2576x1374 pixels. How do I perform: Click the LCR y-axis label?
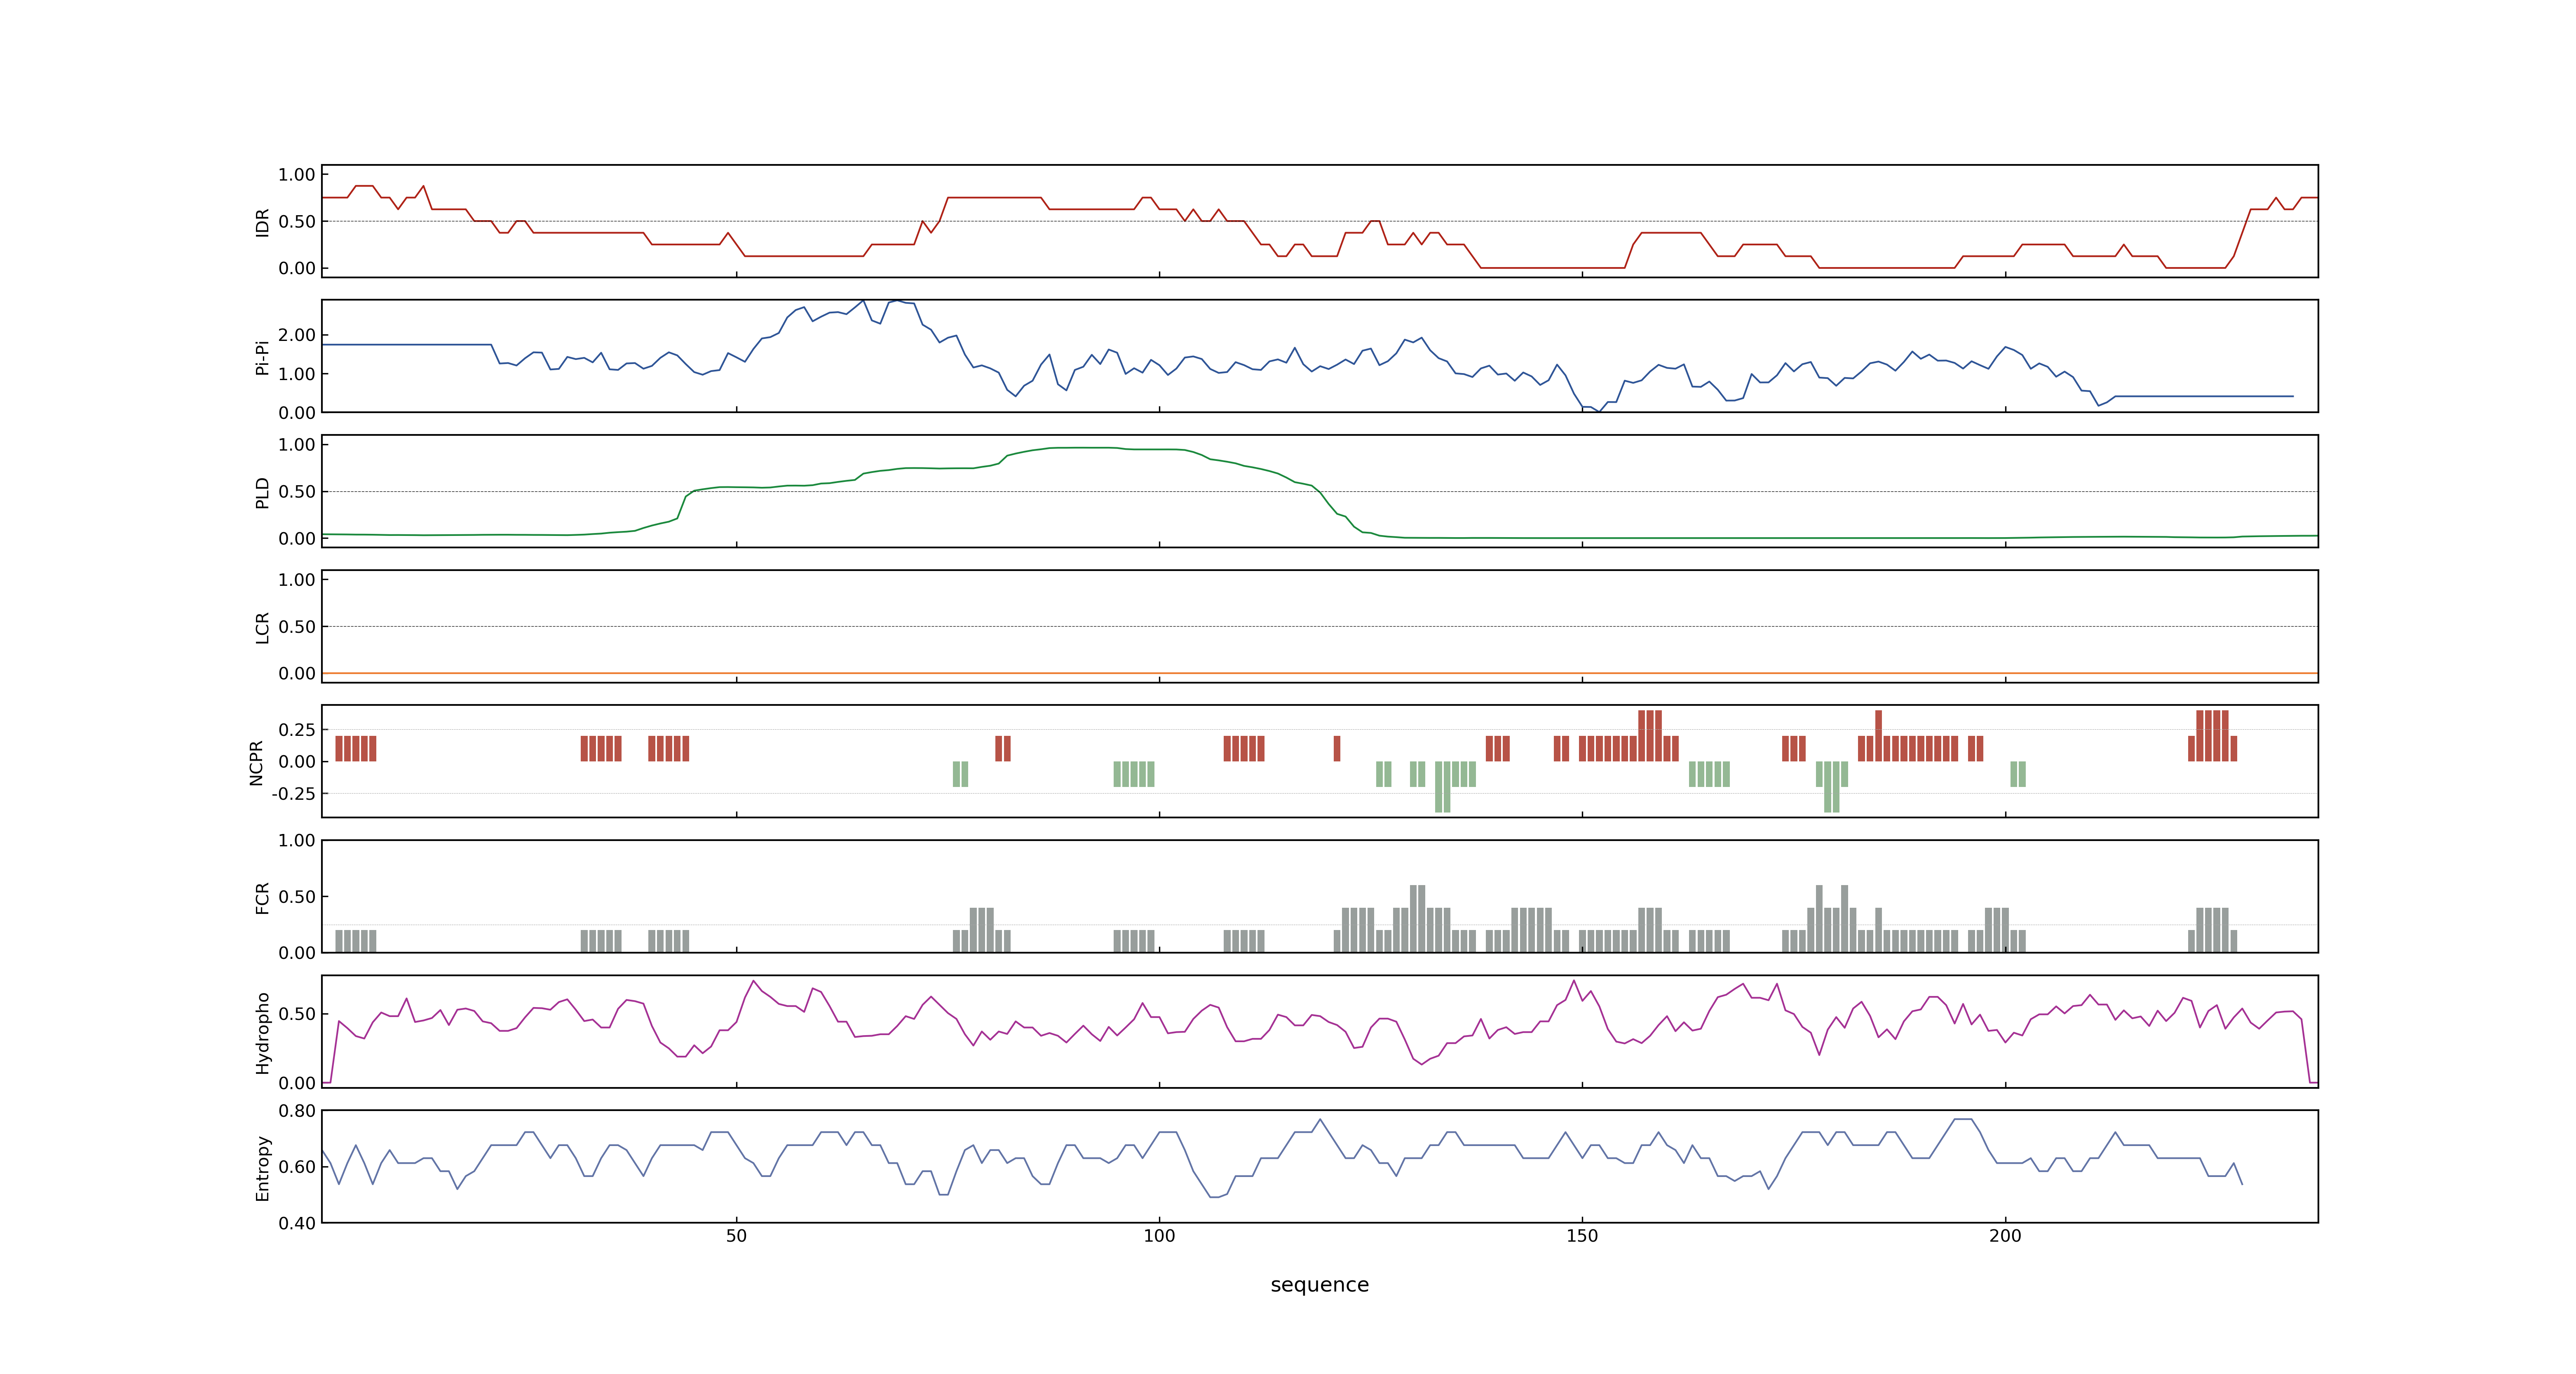262,627
